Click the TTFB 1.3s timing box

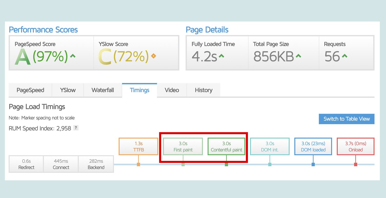[x=138, y=147]
